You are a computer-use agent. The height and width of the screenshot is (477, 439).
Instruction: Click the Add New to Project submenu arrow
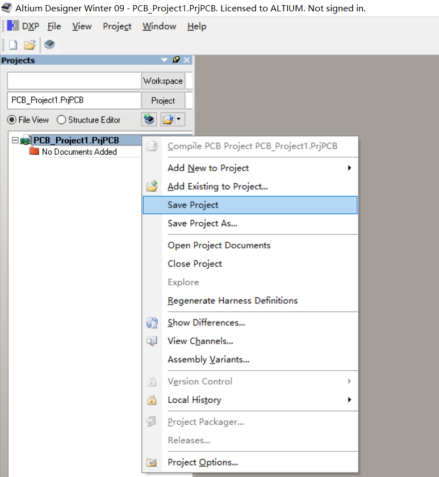coord(349,168)
